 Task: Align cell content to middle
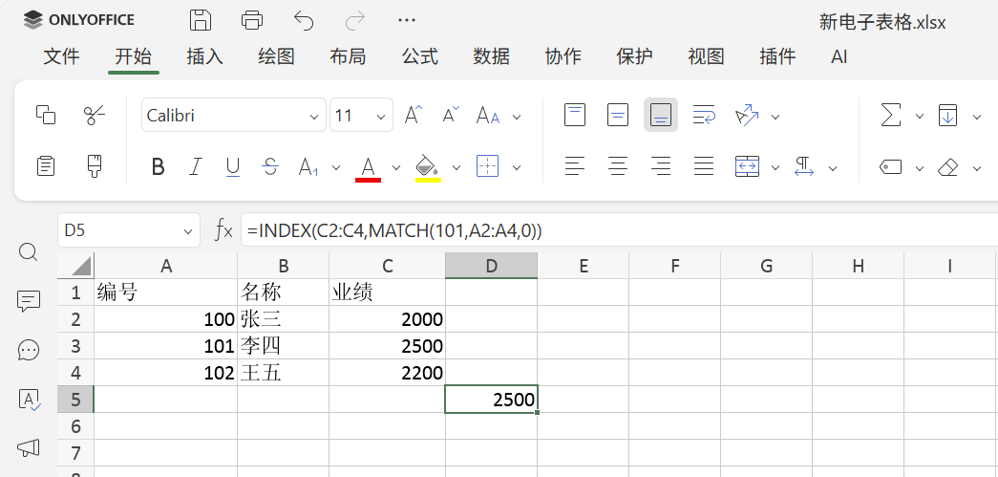(x=618, y=116)
